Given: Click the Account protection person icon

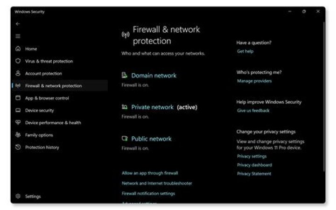Looking at the screenshot, I should click(x=18, y=73).
